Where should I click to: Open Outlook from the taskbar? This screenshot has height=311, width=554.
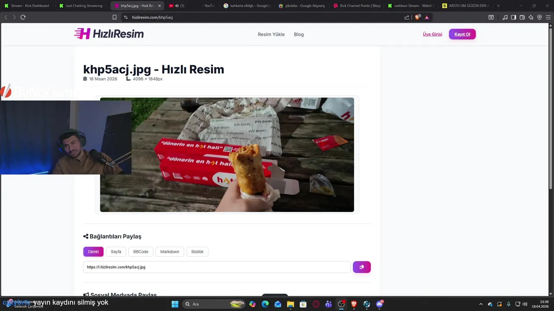coord(278,304)
